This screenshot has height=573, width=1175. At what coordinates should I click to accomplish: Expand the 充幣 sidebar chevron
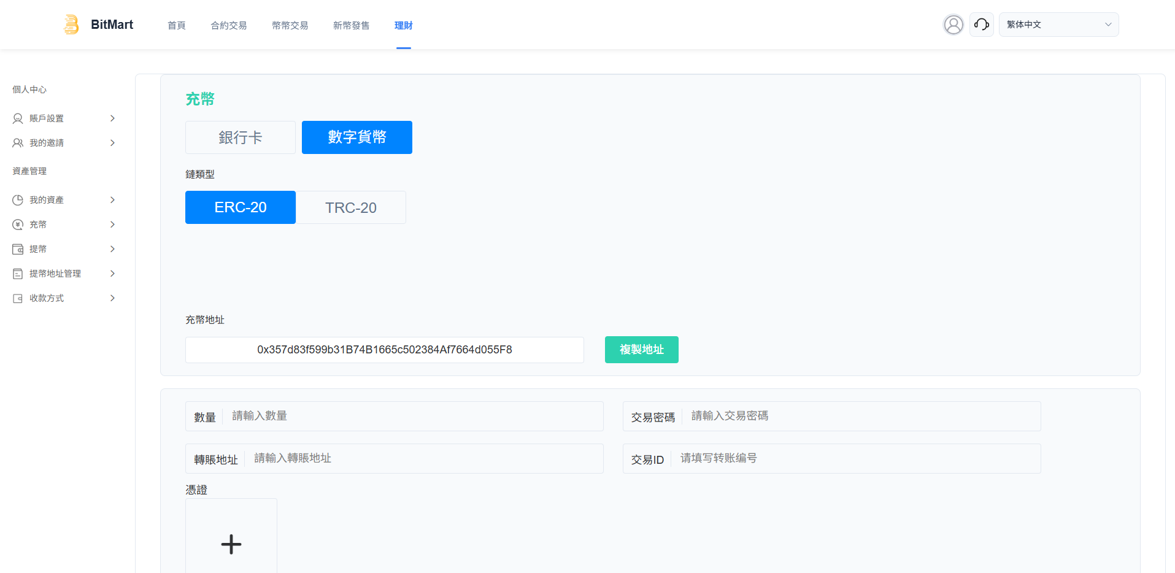[112, 225]
